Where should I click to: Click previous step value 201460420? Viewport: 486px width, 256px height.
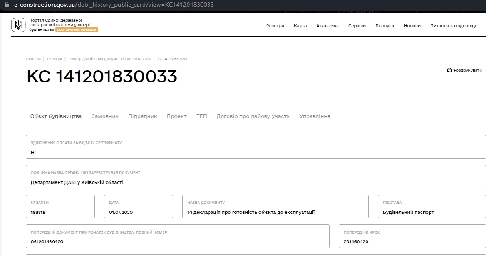[x=356, y=242]
